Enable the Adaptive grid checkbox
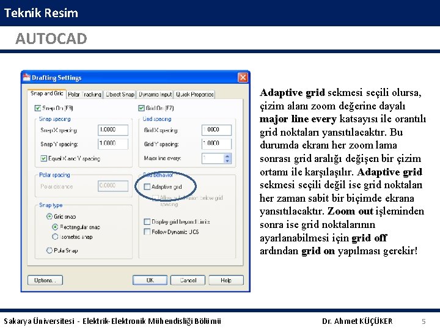This screenshot has height=330, width=440. point(147,186)
